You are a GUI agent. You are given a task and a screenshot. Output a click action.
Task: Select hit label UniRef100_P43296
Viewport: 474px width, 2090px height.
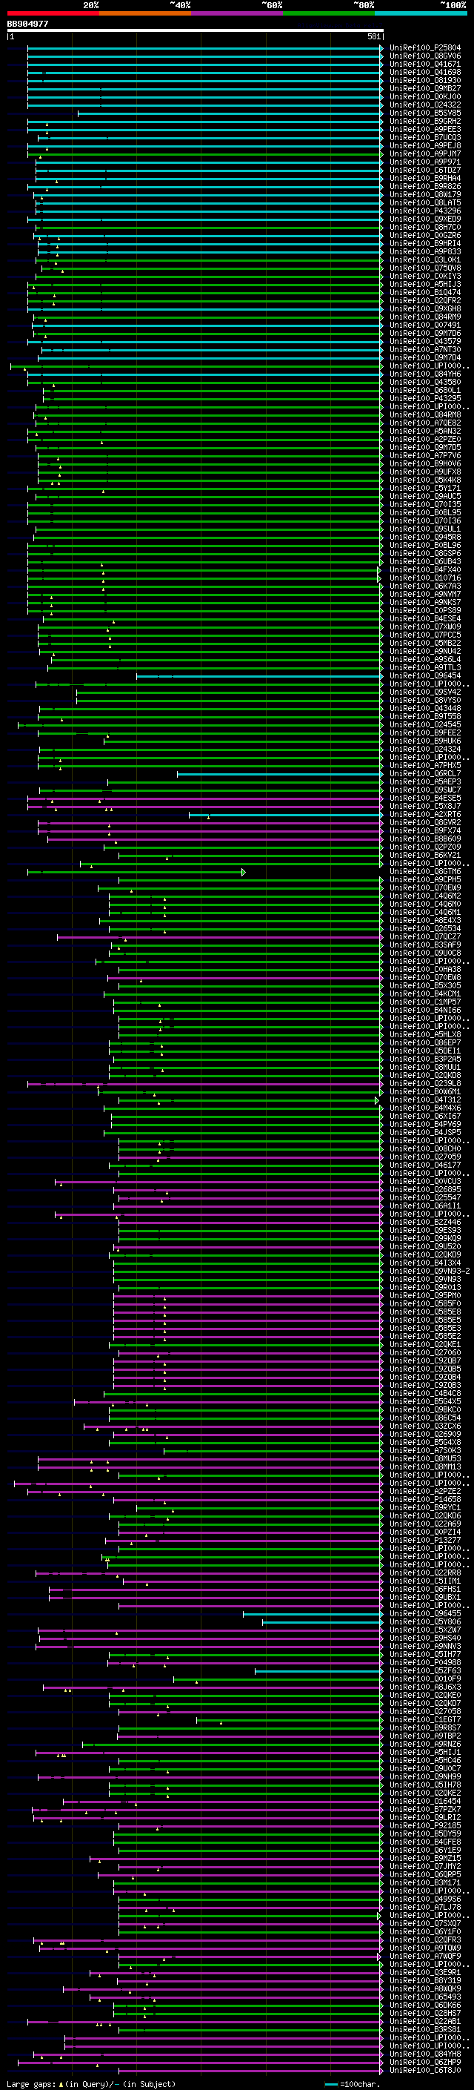(425, 211)
